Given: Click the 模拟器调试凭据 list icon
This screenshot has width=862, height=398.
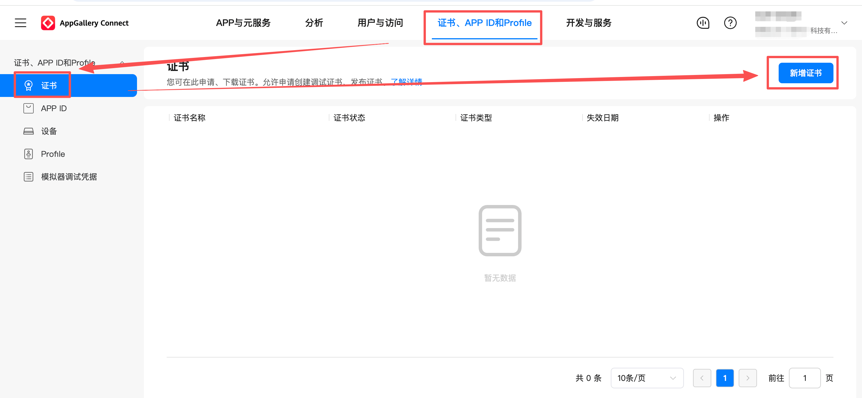Looking at the screenshot, I should pos(29,176).
